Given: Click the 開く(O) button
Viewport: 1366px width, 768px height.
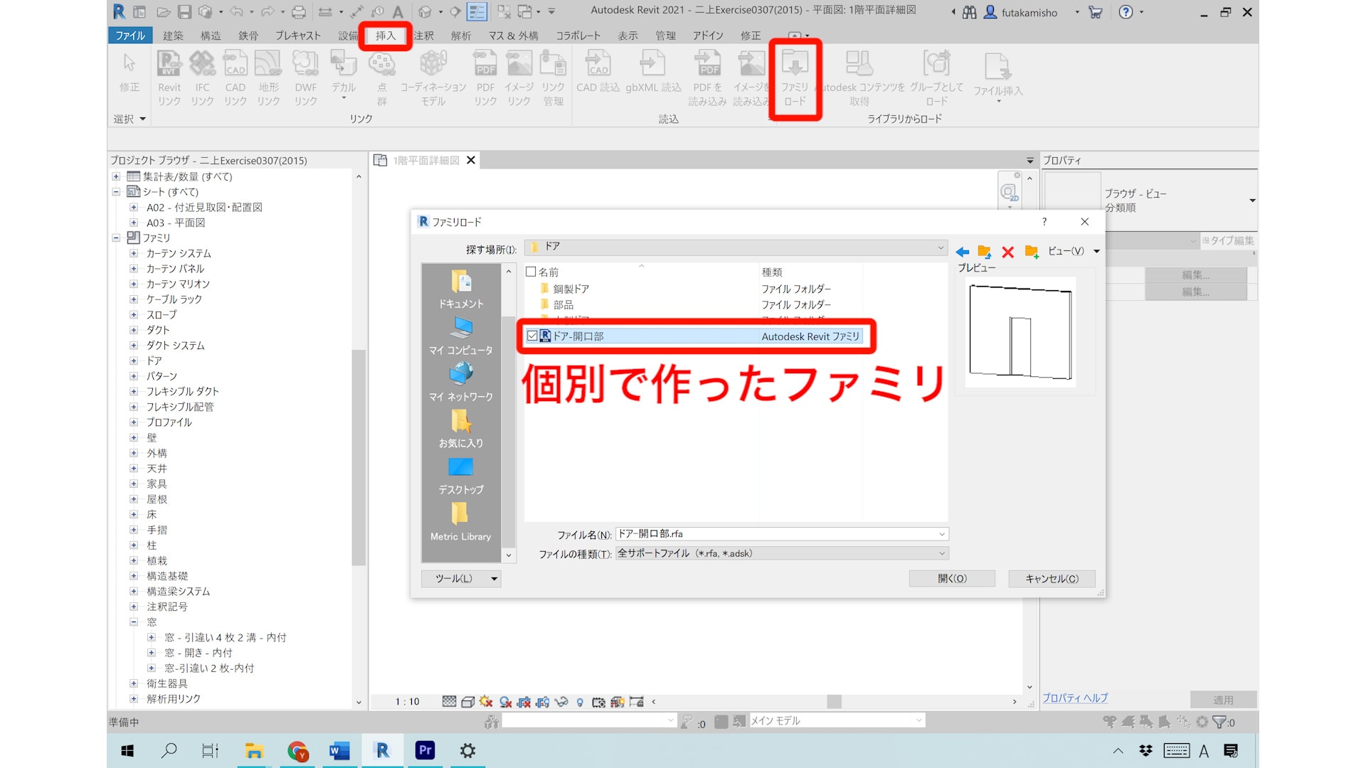Looking at the screenshot, I should point(951,579).
